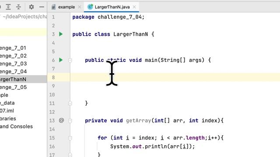Place caret on package challenge_7_04 line
The height and width of the screenshot is (157, 280).
(108, 17)
